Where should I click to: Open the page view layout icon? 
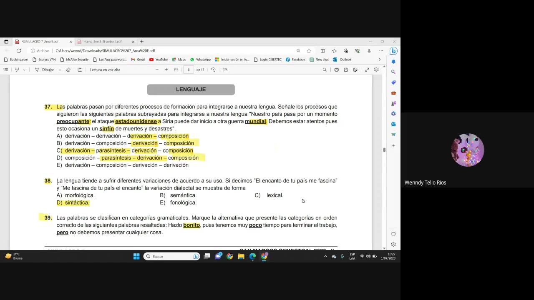point(225,70)
